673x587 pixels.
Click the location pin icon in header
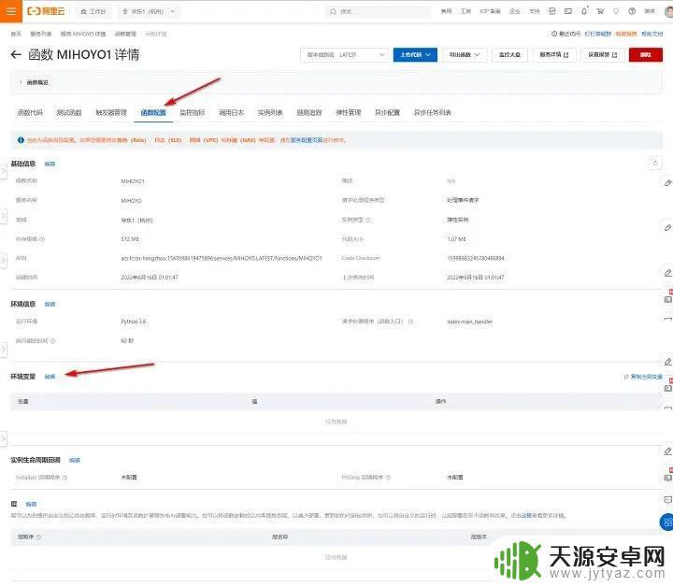[x=616, y=11]
